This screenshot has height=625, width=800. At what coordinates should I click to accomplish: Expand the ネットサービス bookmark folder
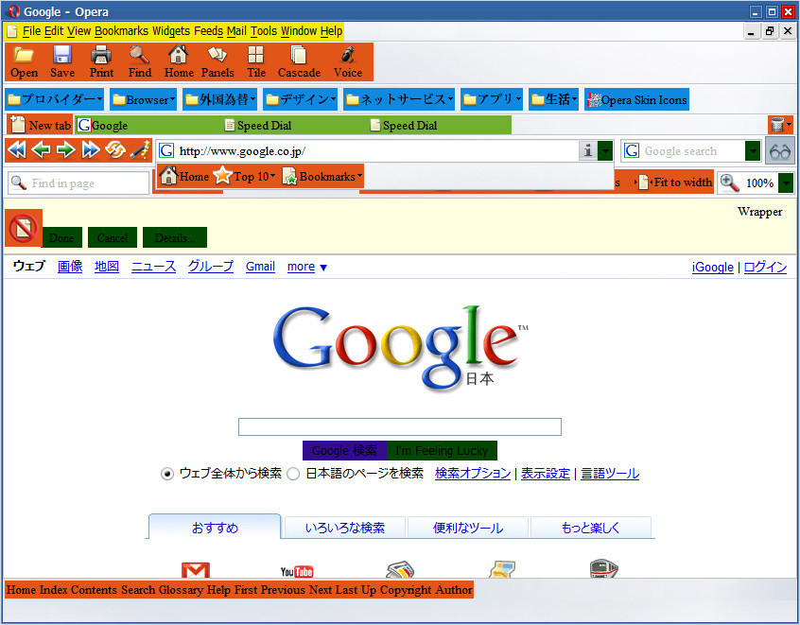pyautogui.click(x=399, y=100)
